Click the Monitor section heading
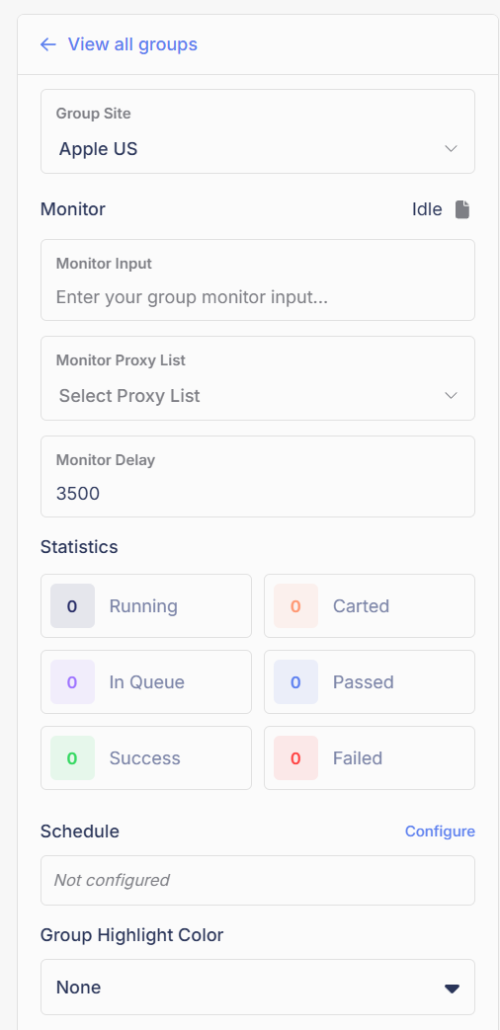 pos(73,209)
